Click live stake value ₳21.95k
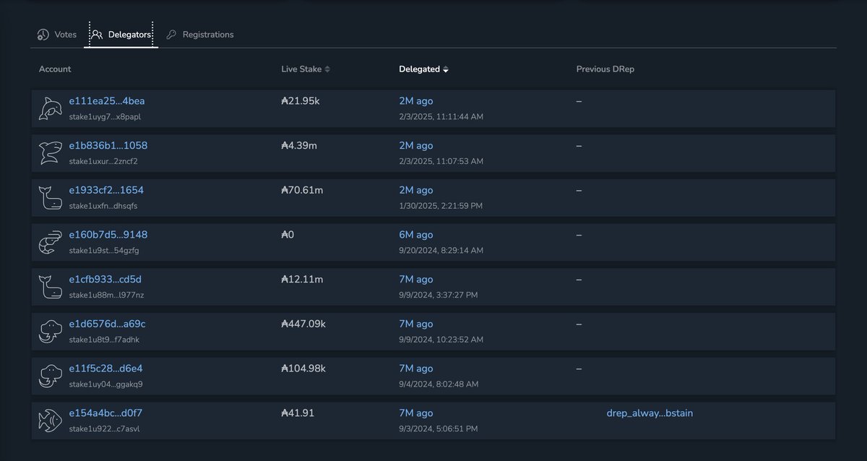Viewport: 867px width, 461px height. click(301, 101)
